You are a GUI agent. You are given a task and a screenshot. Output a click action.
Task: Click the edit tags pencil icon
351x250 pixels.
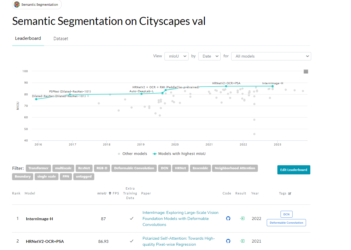pos(290,194)
